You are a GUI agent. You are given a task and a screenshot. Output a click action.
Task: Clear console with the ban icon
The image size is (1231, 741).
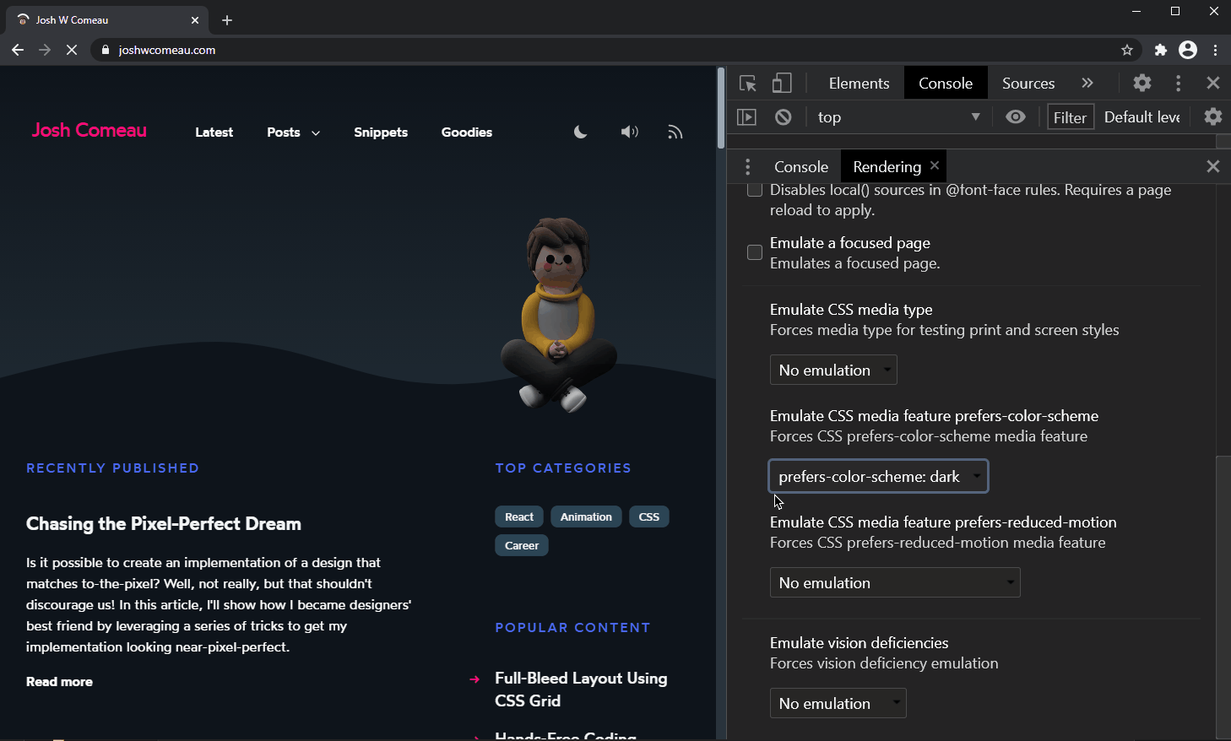pos(784,117)
